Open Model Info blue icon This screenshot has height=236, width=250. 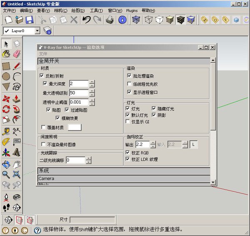pyautogui.click(x=122, y=20)
